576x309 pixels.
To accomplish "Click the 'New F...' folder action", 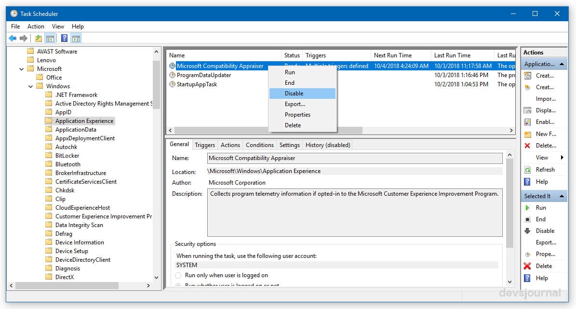I will pyautogui.click(x=546, y=134).
